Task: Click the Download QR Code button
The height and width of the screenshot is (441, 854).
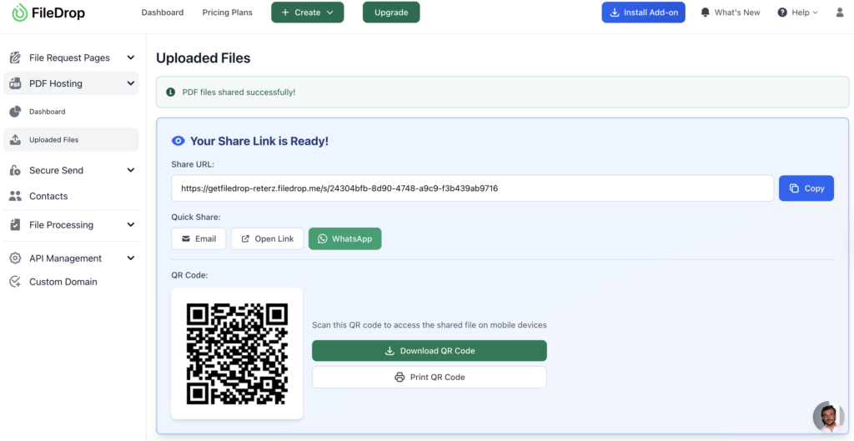Action: pos(430,351)
